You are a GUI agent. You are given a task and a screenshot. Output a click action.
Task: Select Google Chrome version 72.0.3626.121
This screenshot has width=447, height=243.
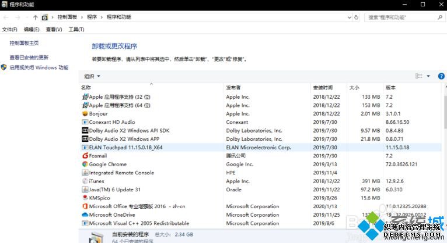[x=401, y=164]
